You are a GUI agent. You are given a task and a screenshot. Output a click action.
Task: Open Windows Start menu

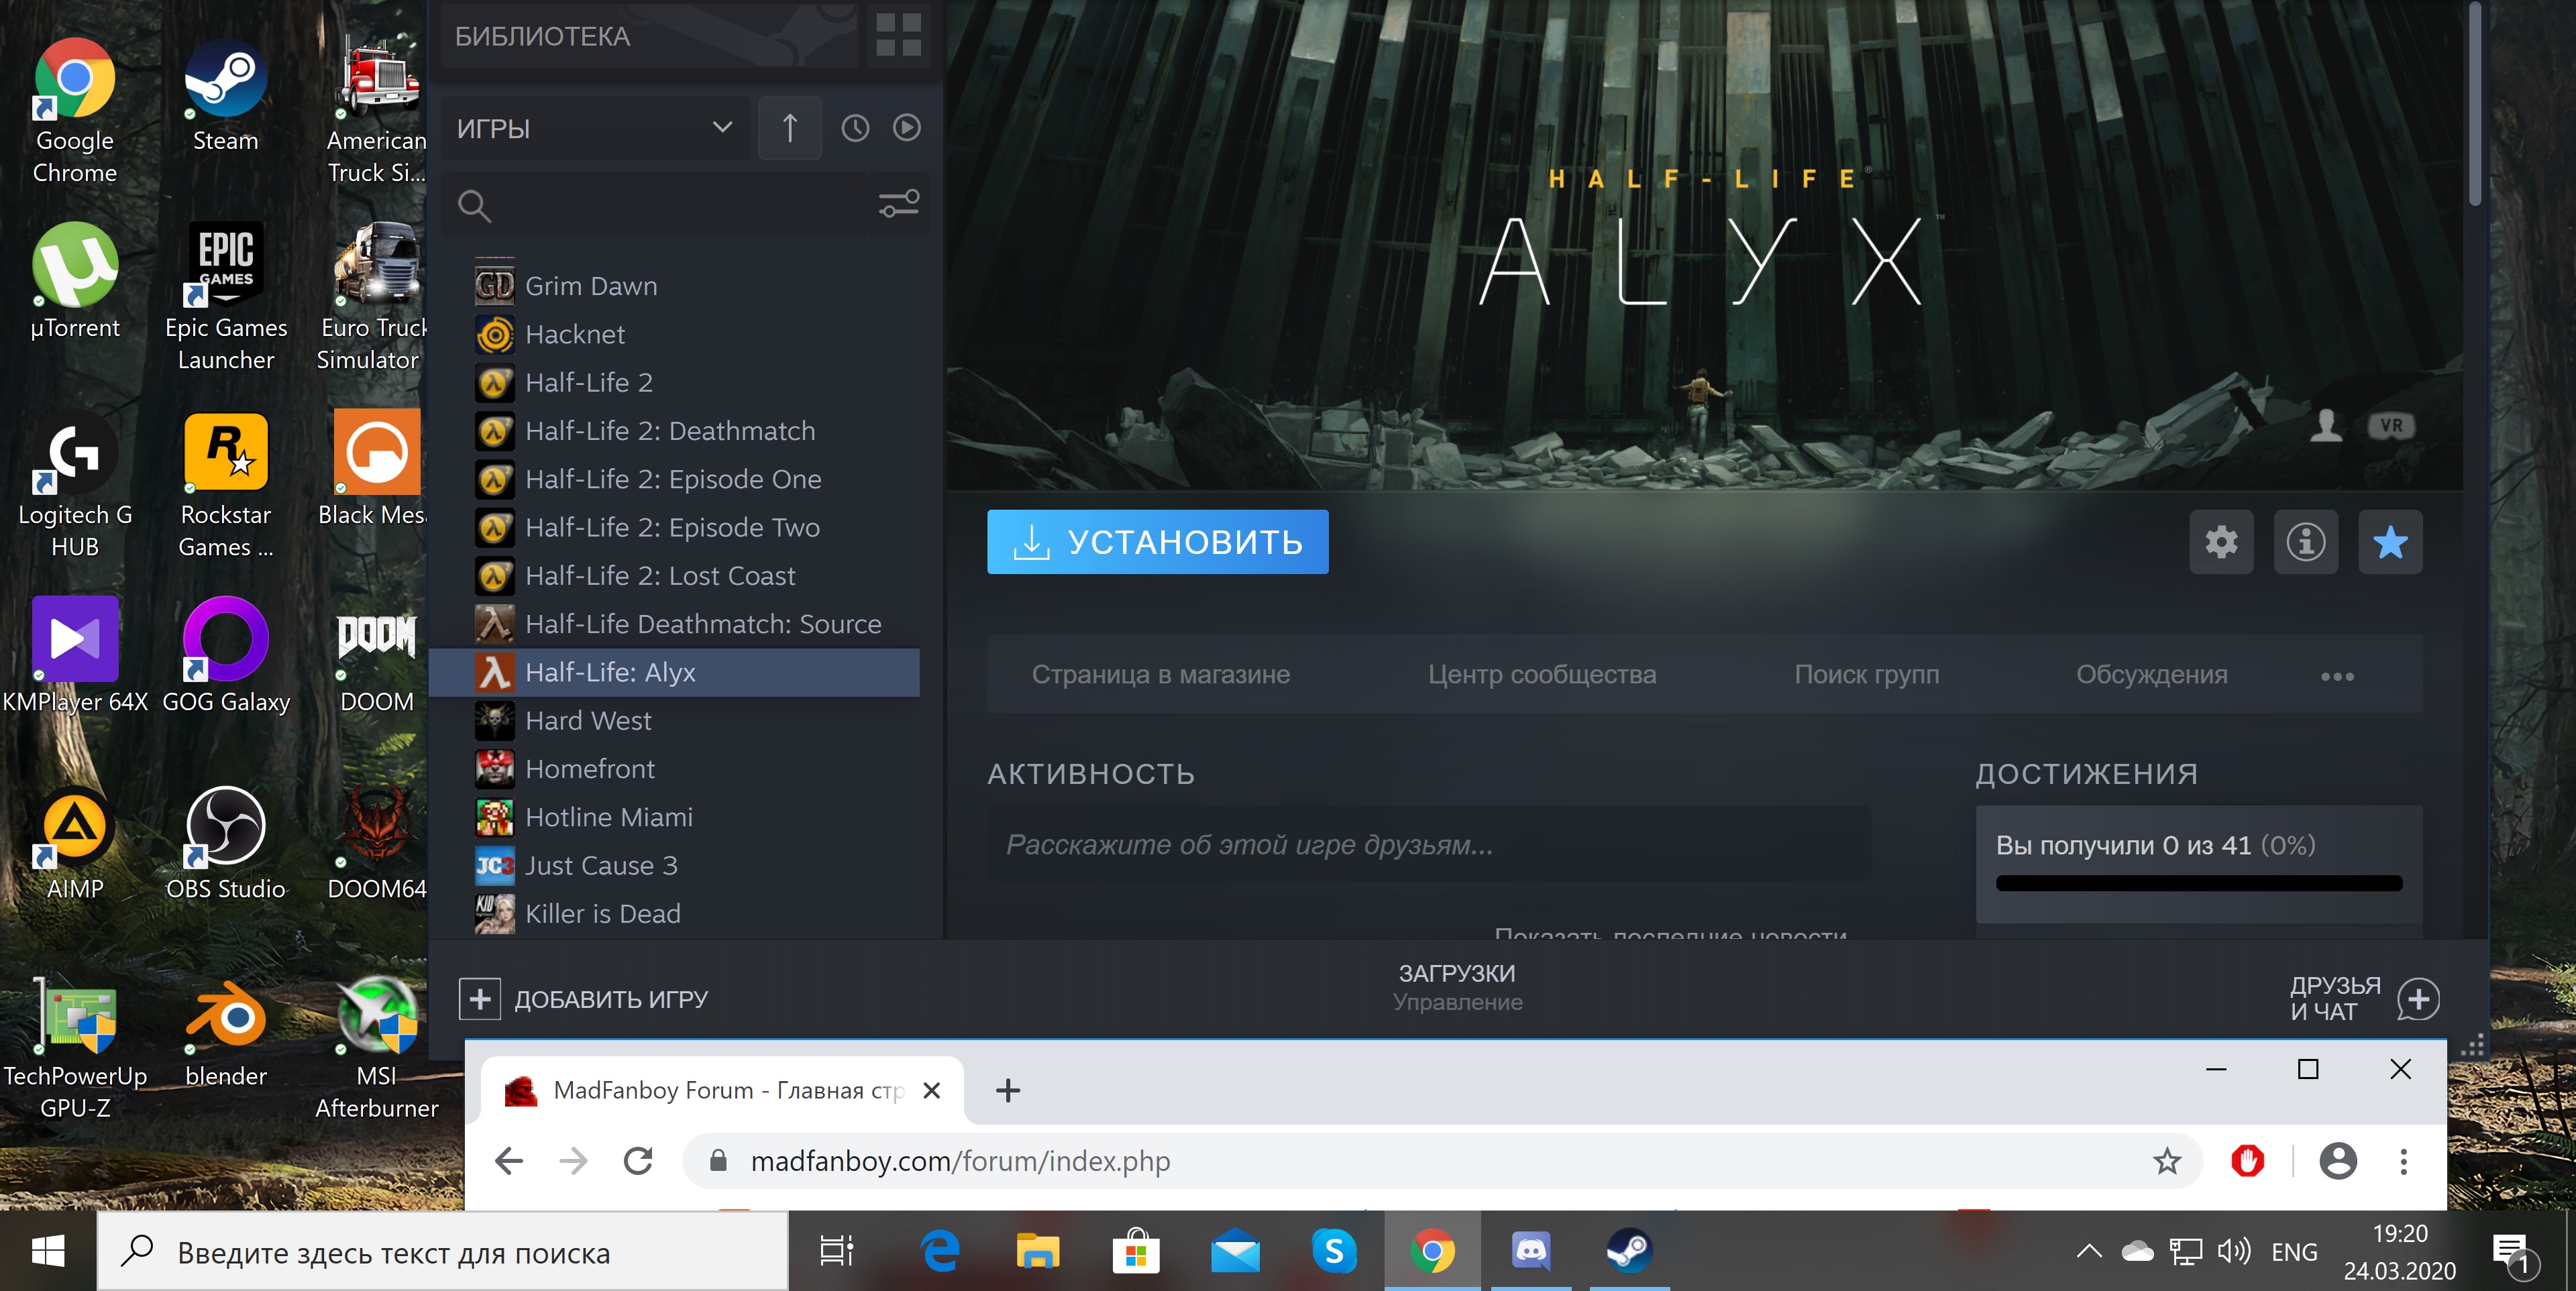point(48,1251)
